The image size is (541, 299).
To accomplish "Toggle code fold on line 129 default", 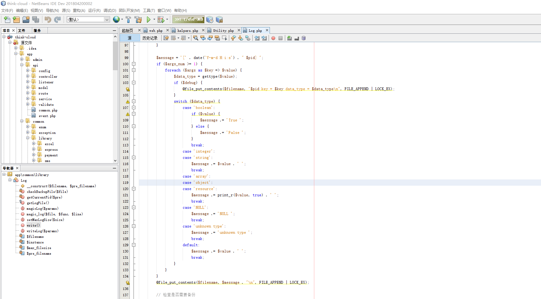I will 134,245.
